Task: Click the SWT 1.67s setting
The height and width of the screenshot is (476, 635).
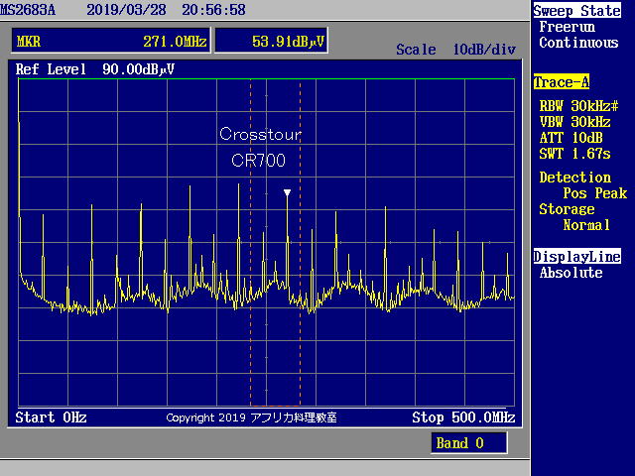Action: click(x=575, y=154)
